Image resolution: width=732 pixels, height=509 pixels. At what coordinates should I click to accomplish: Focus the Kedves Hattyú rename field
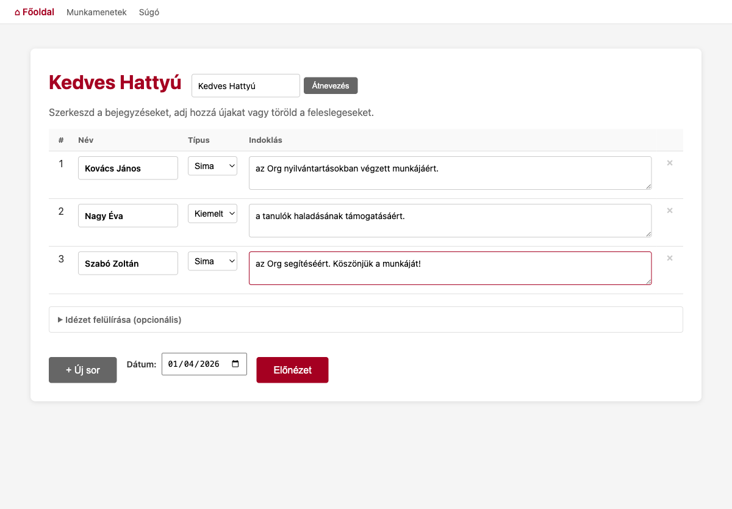[245, 86]
